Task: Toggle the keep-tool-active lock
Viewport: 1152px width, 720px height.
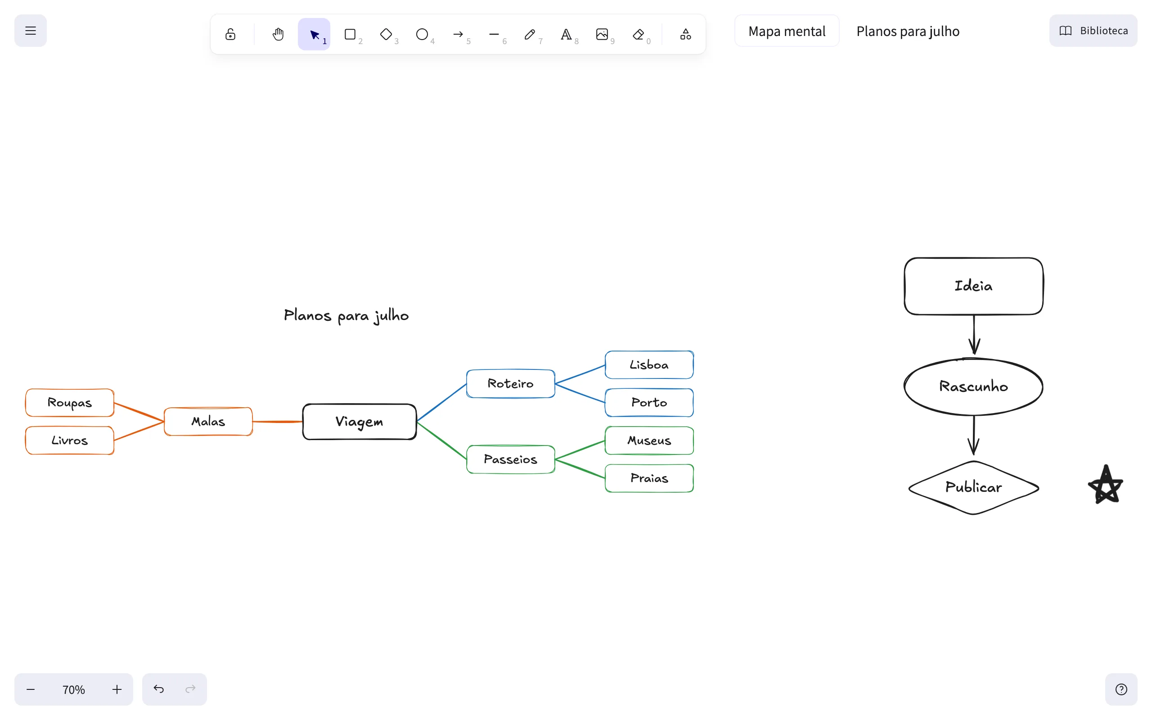Action: pyautogui.click(x=230, y=34)
